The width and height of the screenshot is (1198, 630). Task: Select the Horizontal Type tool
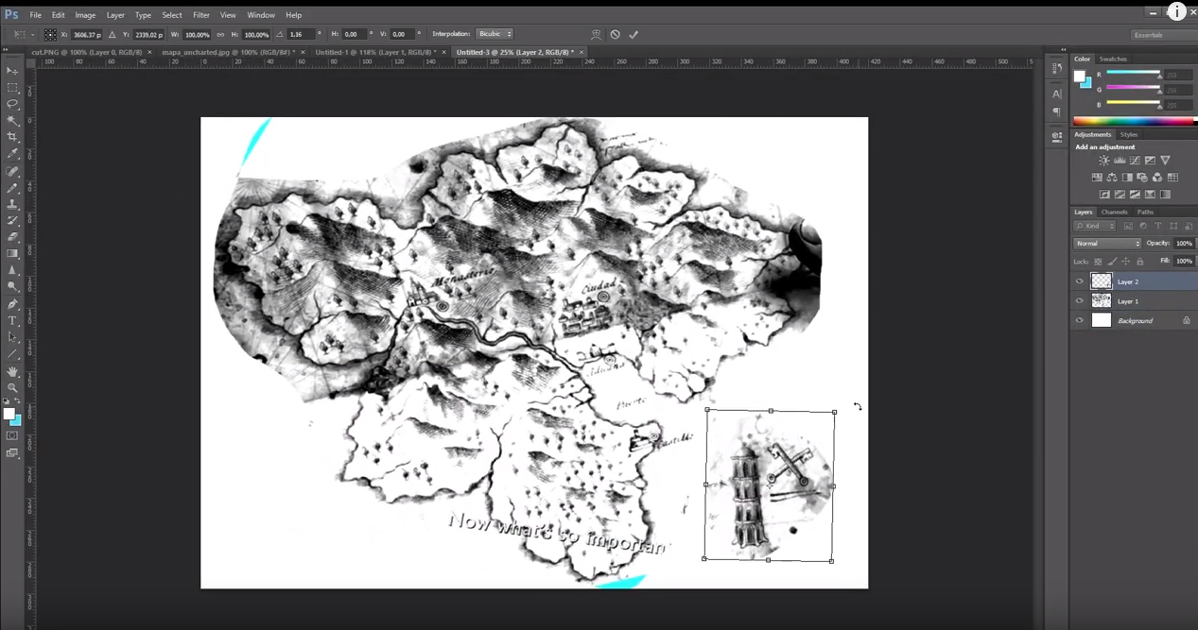click(12, 320)
